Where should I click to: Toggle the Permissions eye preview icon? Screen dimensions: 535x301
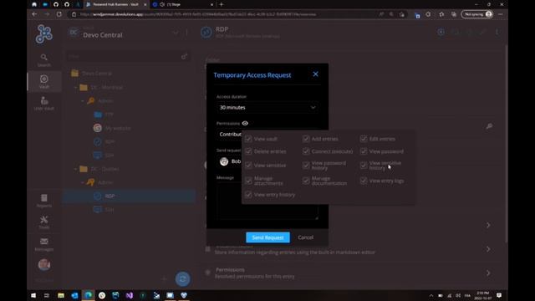click(x=245, y=123)
